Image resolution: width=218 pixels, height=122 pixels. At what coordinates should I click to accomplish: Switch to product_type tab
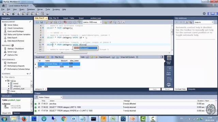96,18
